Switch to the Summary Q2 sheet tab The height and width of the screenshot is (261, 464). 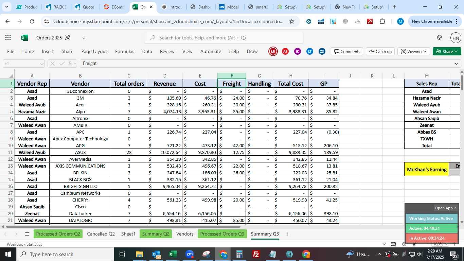[x=156, y=234]
